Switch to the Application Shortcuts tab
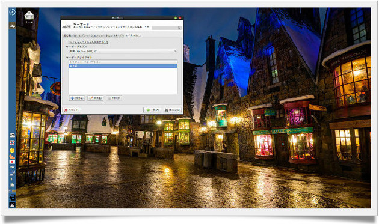Viewport: 379px width, 224px height. (x=101, y=35)
